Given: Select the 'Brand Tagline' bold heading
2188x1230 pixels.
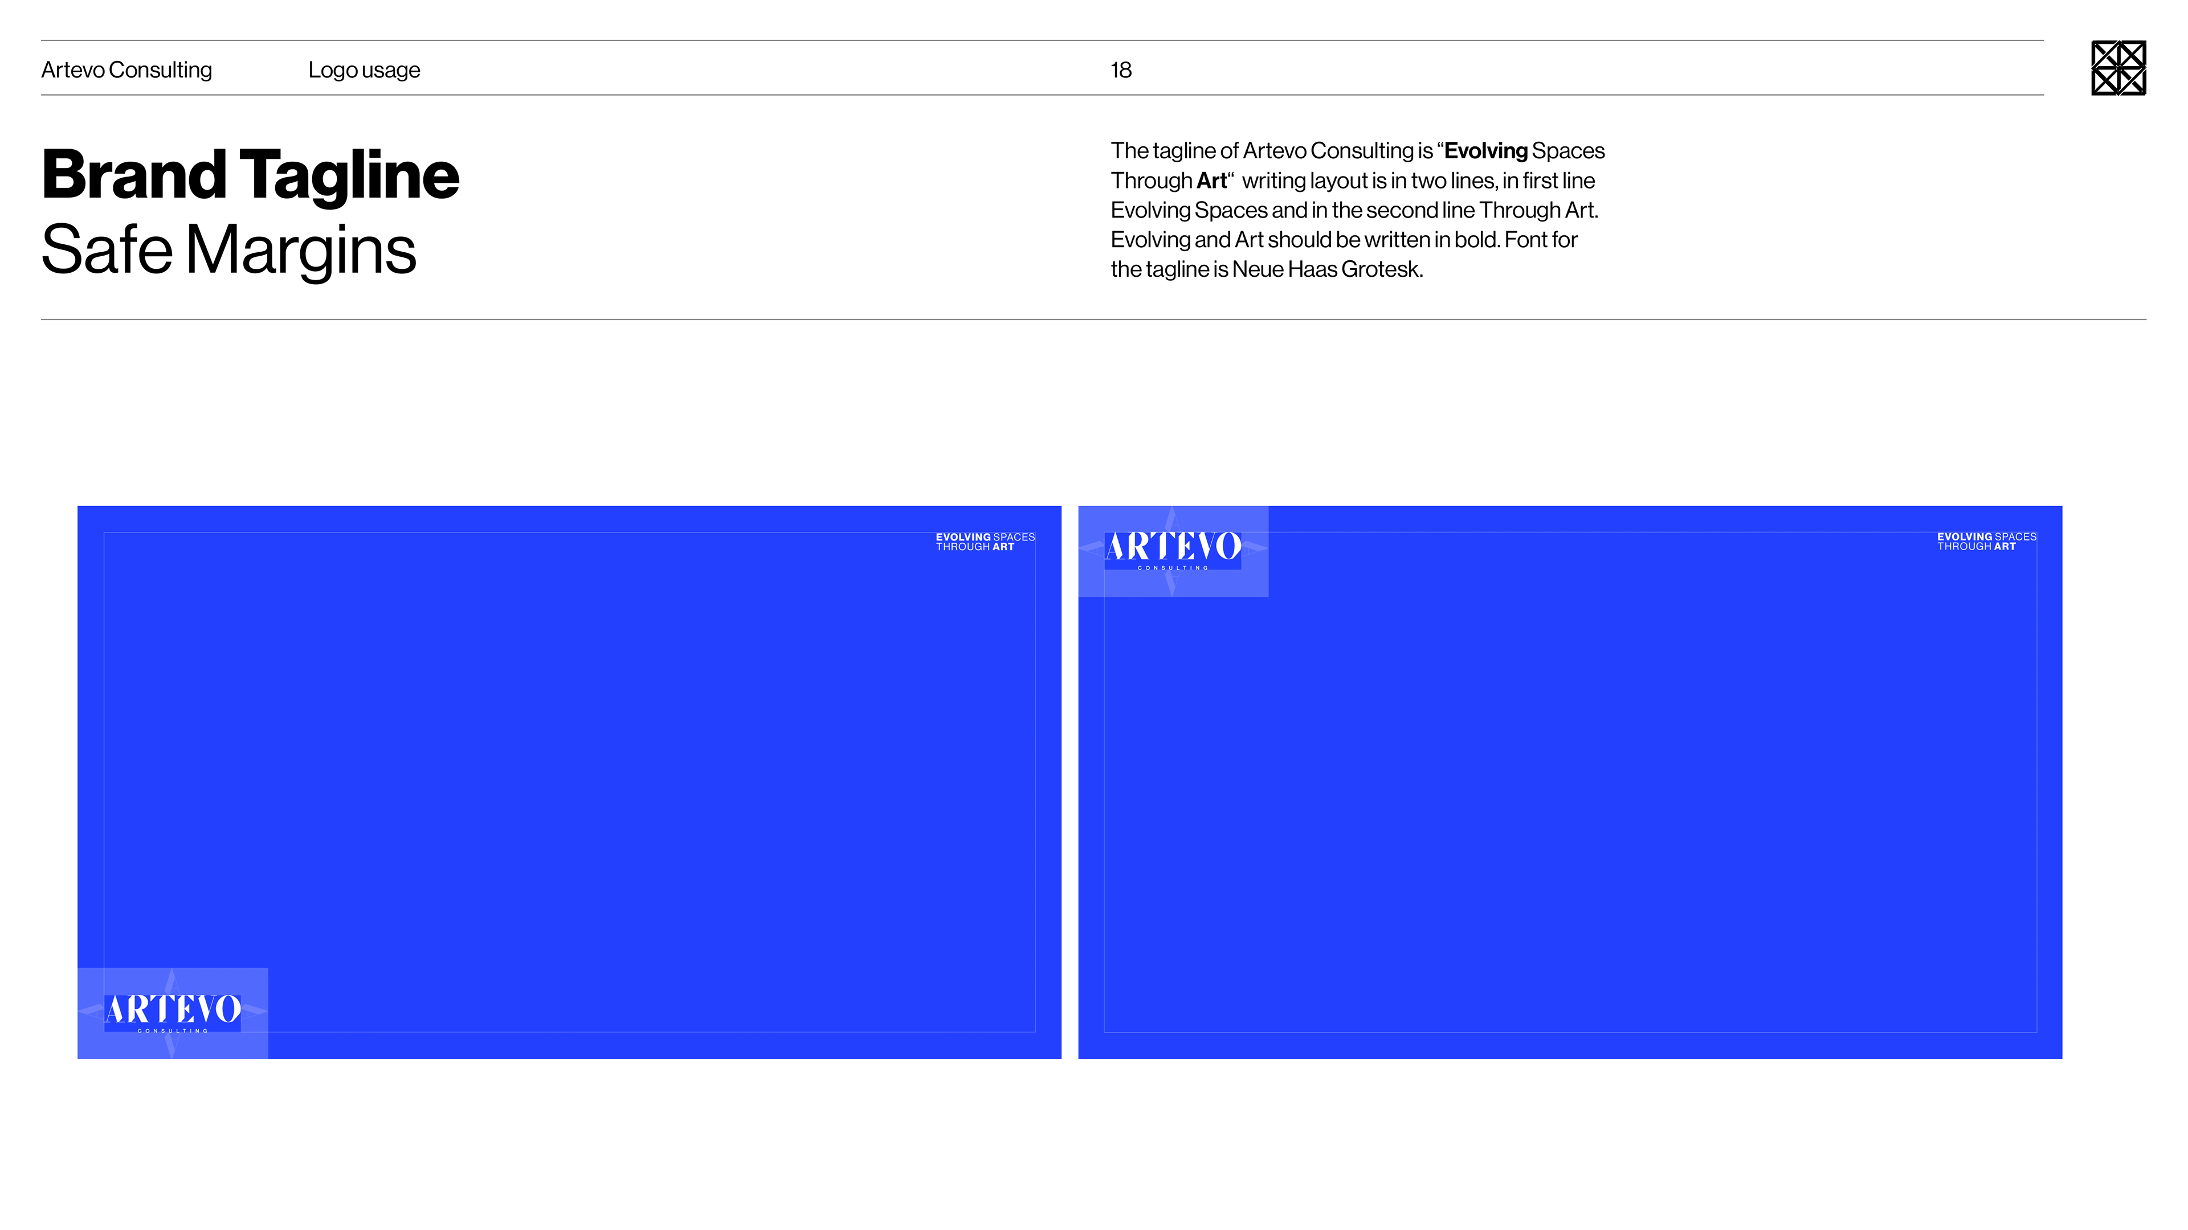Looking at the screenshot, I should pos(251,175).
